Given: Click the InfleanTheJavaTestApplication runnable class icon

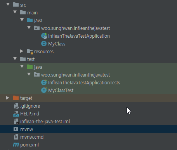Looking at the screenshot, I should [x=44, y=36].
